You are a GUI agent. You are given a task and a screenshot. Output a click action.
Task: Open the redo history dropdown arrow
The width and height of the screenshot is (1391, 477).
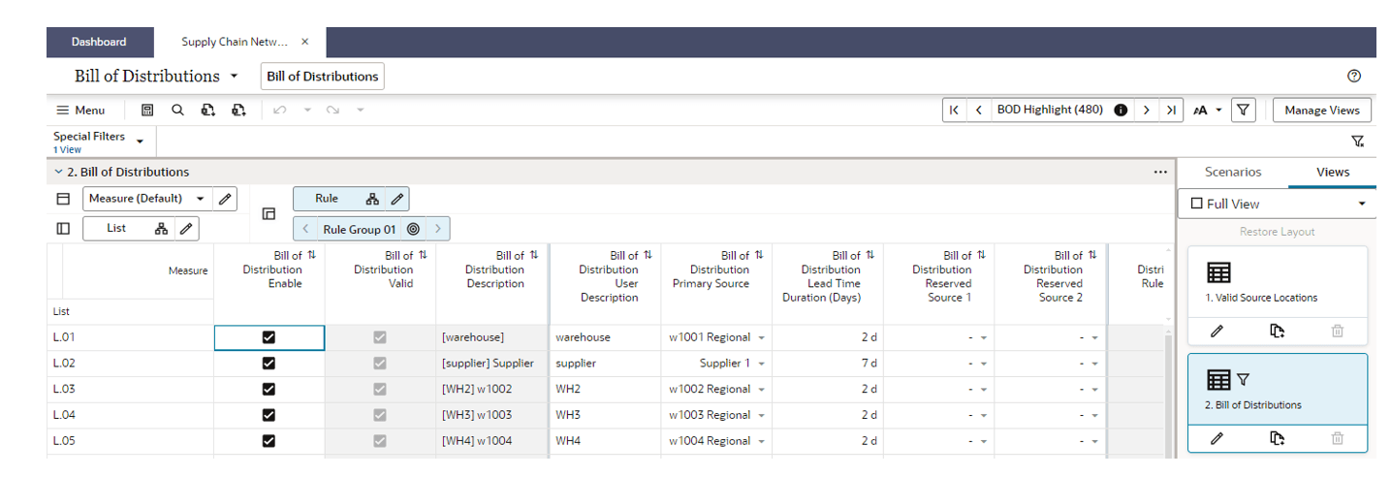click(360, 111)
